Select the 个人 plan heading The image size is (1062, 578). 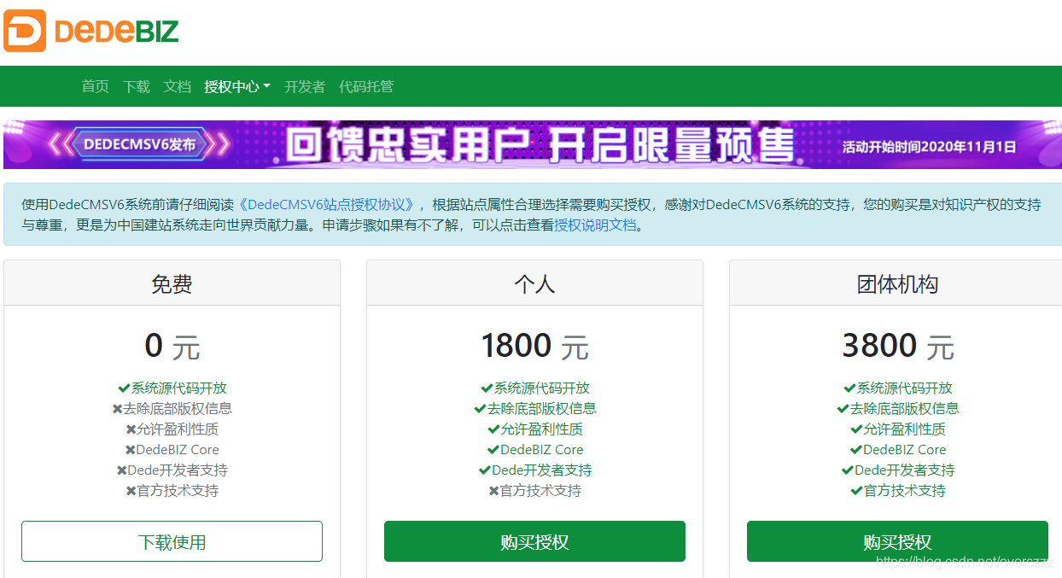pyautogui.click(x=534, y=284)
